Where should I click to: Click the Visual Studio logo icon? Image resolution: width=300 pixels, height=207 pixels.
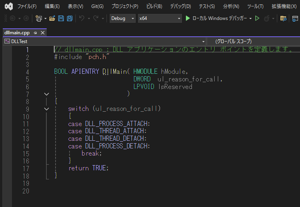coord(8,6)
